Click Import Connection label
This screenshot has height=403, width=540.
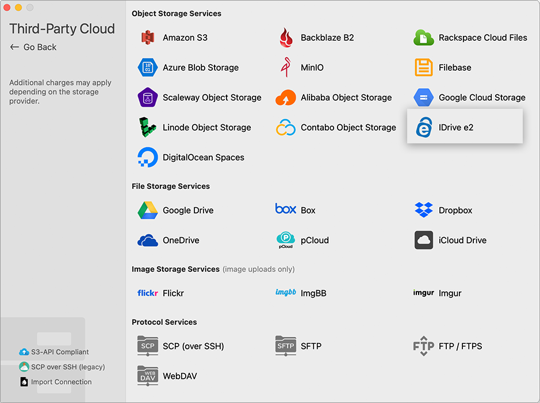click(x=62, y=382)
